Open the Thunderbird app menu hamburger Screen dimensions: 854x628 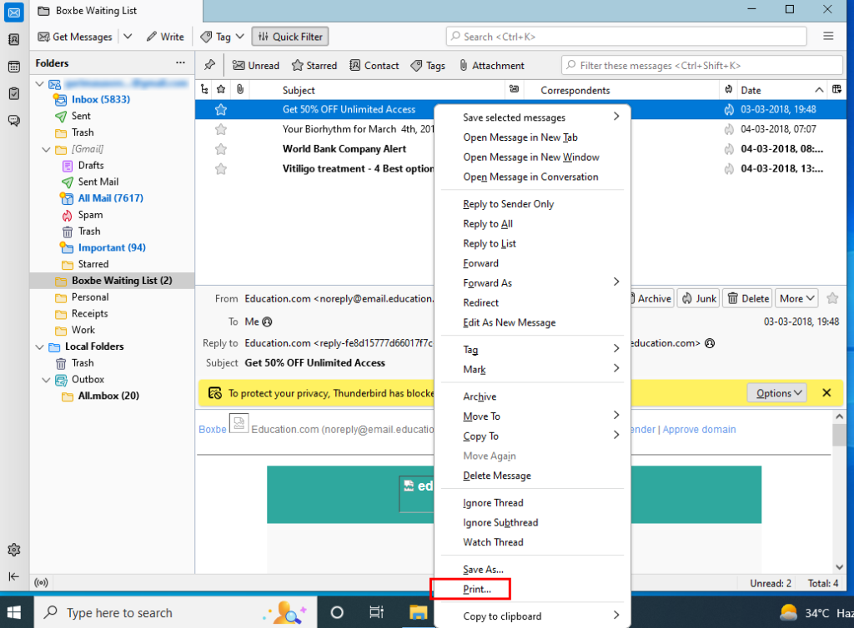[x=828, y=37]
